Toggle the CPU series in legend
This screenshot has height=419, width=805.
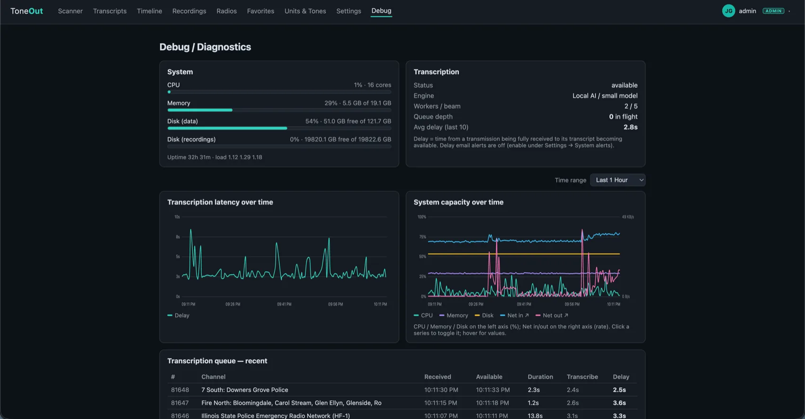click(x=423, y=315)
